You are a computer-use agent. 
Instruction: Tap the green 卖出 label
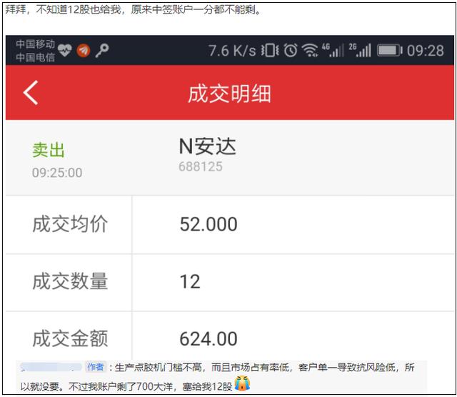(x=49, y=150)
